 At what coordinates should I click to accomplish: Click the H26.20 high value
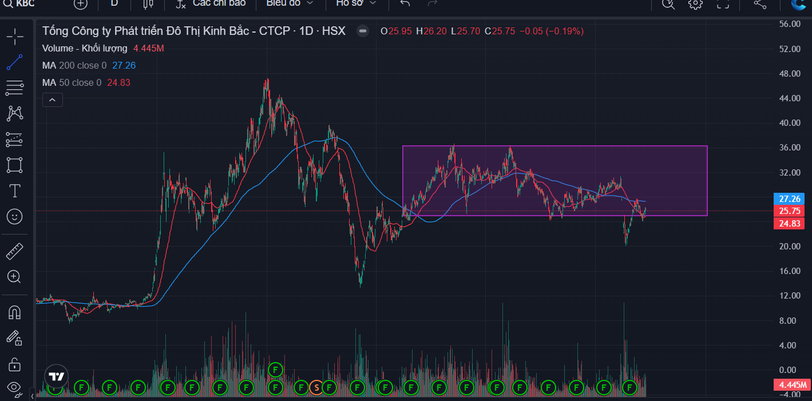coord(431,31)
